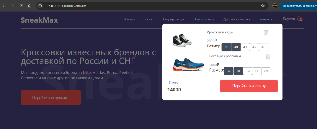
Task: Bookmark this page with star icon
Action: [x=263, y=6]
